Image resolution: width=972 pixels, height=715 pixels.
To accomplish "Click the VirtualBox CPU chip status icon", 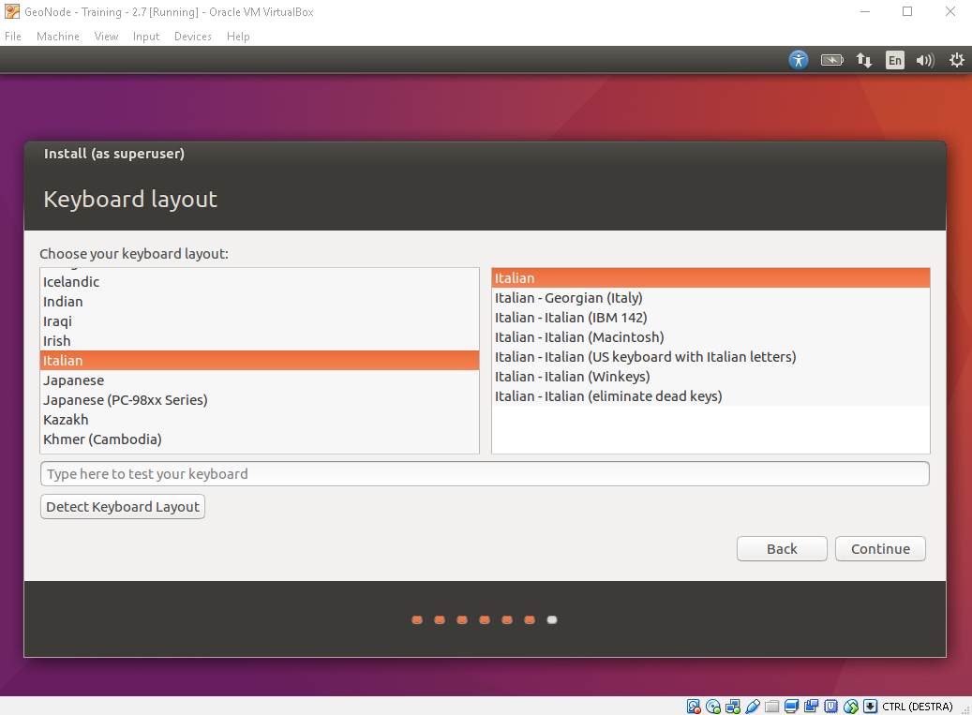I will (x=830, y=707).
